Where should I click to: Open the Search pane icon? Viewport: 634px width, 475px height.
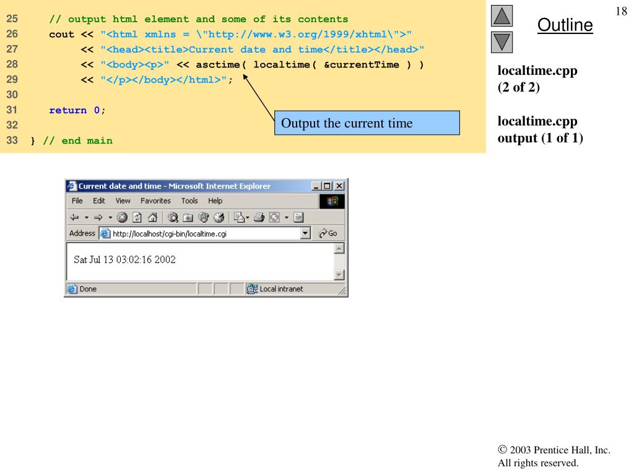[x=173, y=218]
